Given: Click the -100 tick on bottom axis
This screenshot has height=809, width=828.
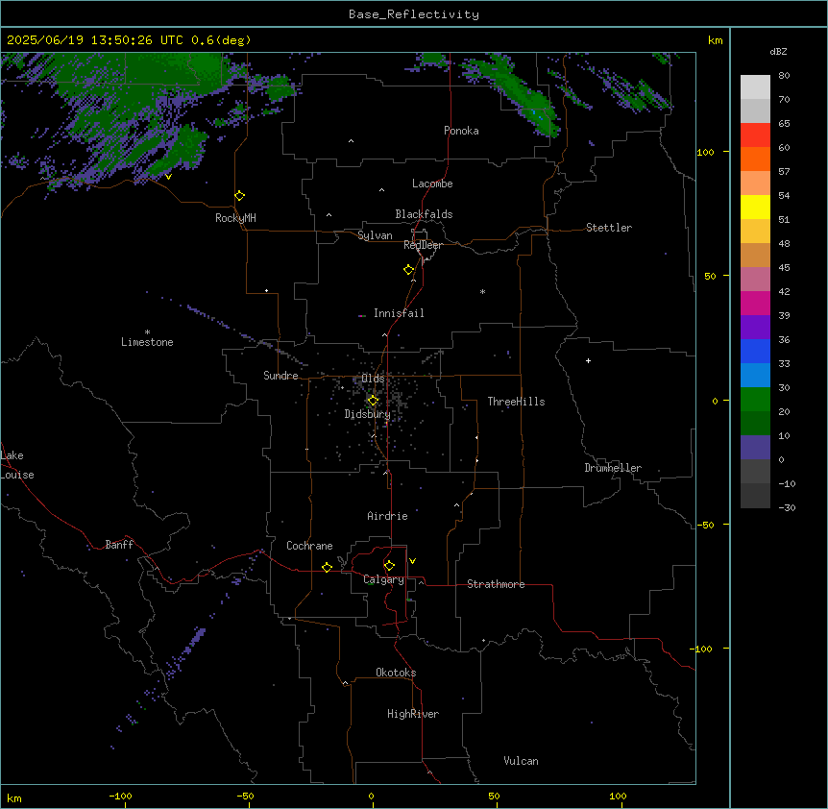Looking at the screenshot, I should [120, 796].
